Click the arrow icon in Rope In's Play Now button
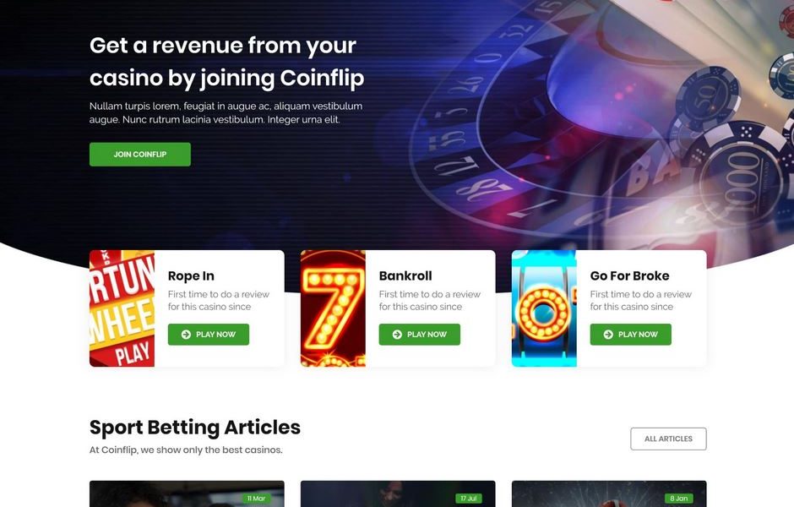Screen dimensions: 794x507 coord(186,335)
